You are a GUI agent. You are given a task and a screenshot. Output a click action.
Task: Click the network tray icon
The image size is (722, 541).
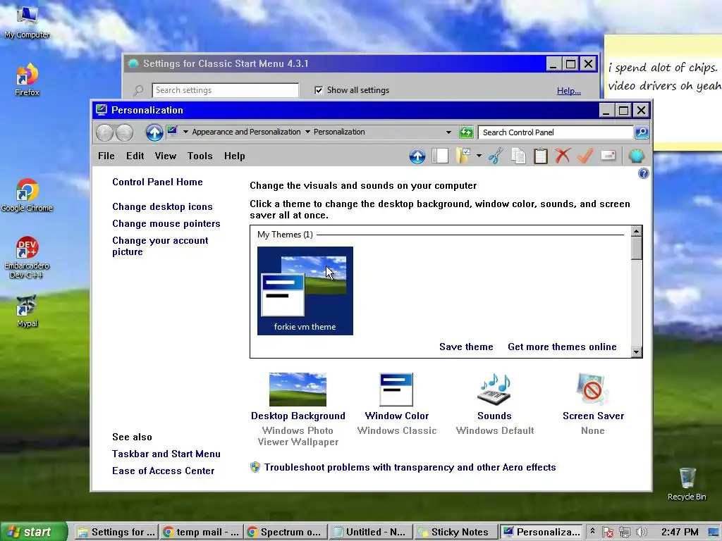click(625, 533)
